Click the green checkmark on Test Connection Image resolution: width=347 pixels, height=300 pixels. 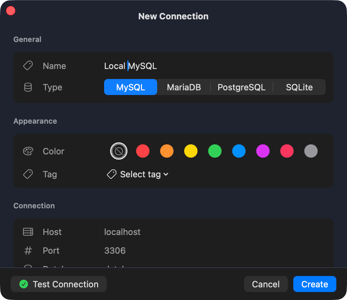point(23,284)
